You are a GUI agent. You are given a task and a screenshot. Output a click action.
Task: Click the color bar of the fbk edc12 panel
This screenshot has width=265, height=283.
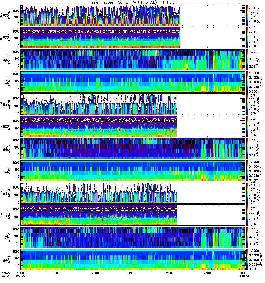[x=247, y=237]
